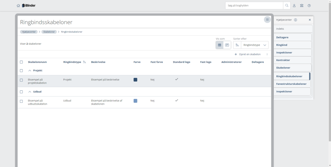Tick the select-all header checkbox

21,62
